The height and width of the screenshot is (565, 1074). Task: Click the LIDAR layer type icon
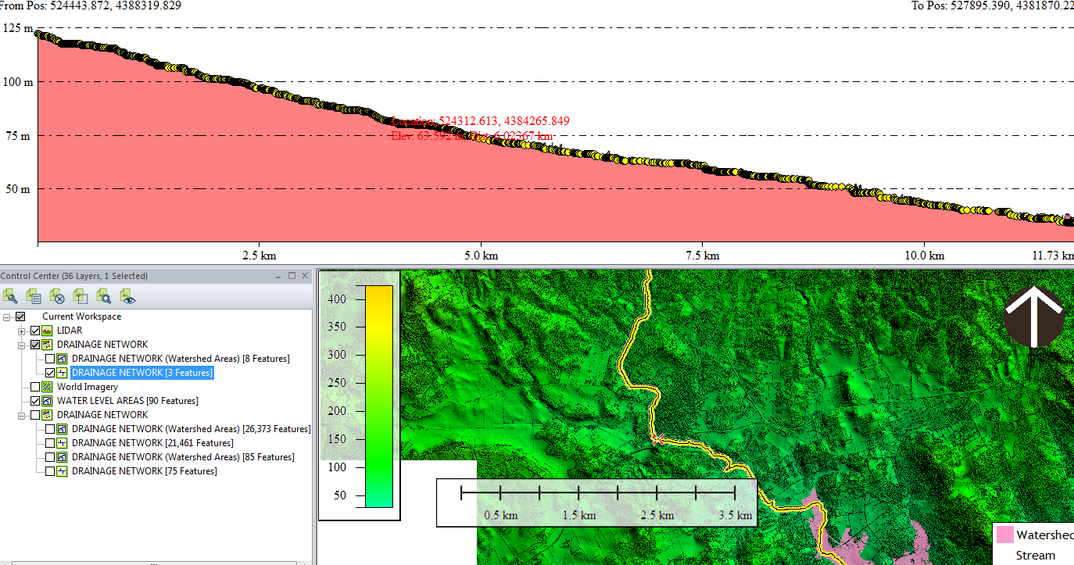point(47,331)
